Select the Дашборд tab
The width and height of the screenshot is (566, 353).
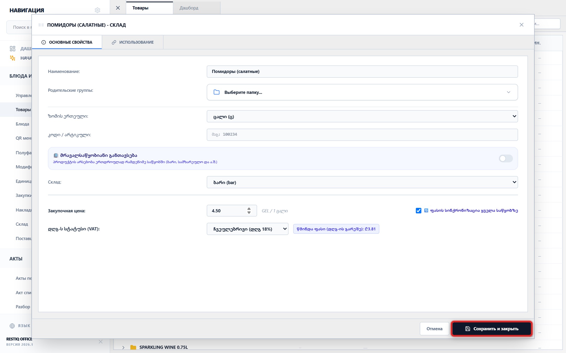197,8
